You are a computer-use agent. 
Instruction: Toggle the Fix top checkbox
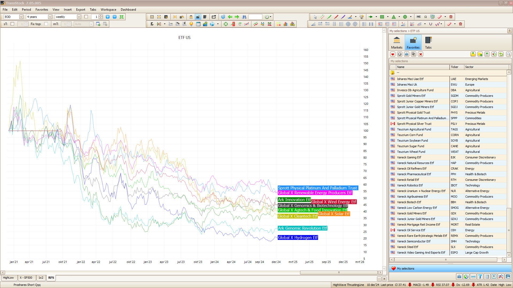(x=46, y=24)
